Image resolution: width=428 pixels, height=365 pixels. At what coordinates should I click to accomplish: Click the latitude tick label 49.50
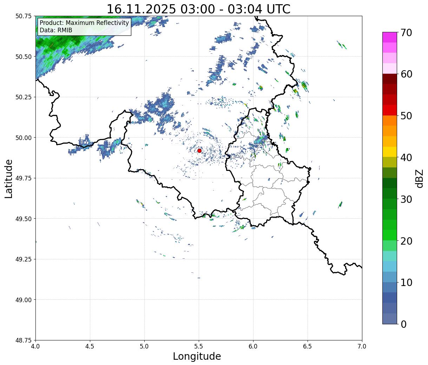[x=24, y=219]
